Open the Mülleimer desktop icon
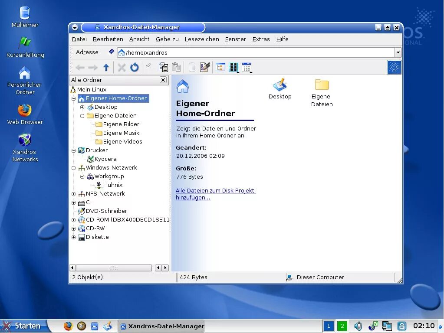This screenshot has height=333, width=444. (25, 17)
